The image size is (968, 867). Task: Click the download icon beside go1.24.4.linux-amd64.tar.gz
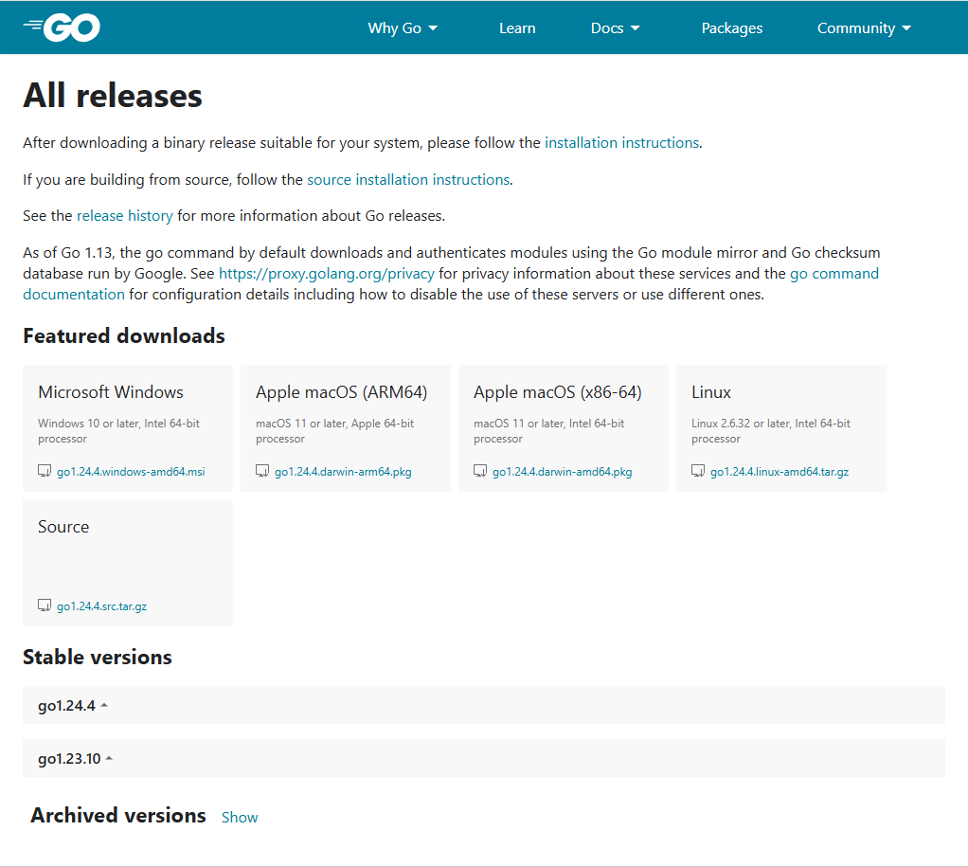click(698, 471)
